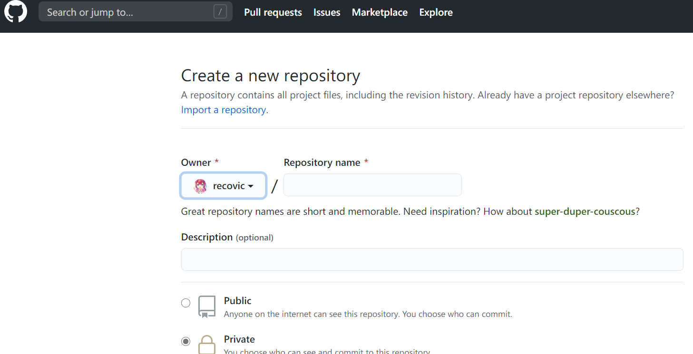The image size is (693, 354).
Task: Follow the Import a repository link
Action: pyautogui.click(x=224, y=110)
